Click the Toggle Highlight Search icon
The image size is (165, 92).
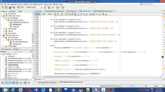click(x=75, y=14)
